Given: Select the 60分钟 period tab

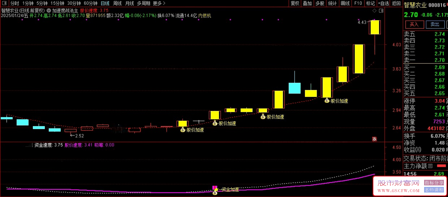Looking at the screenshot, I should click(90, 3).
